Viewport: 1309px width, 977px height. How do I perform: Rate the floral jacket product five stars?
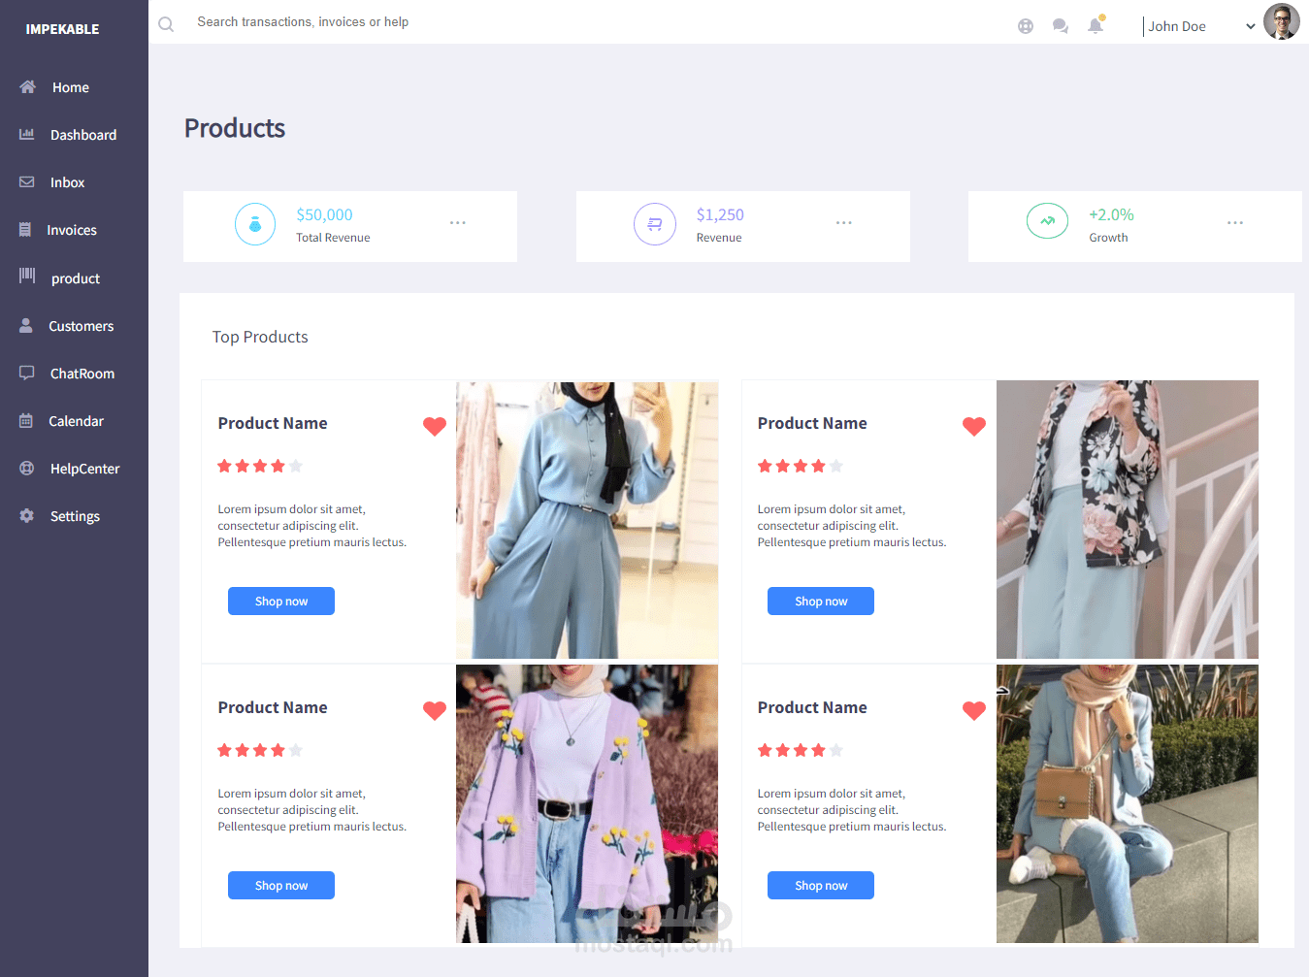click(x=835, y=467)
